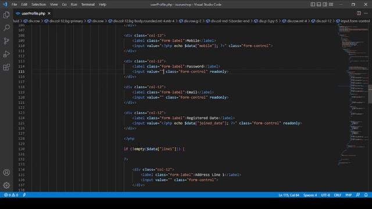
Task: Expand breadcrumb div.row.mt-4
Action: click(295, 21)
